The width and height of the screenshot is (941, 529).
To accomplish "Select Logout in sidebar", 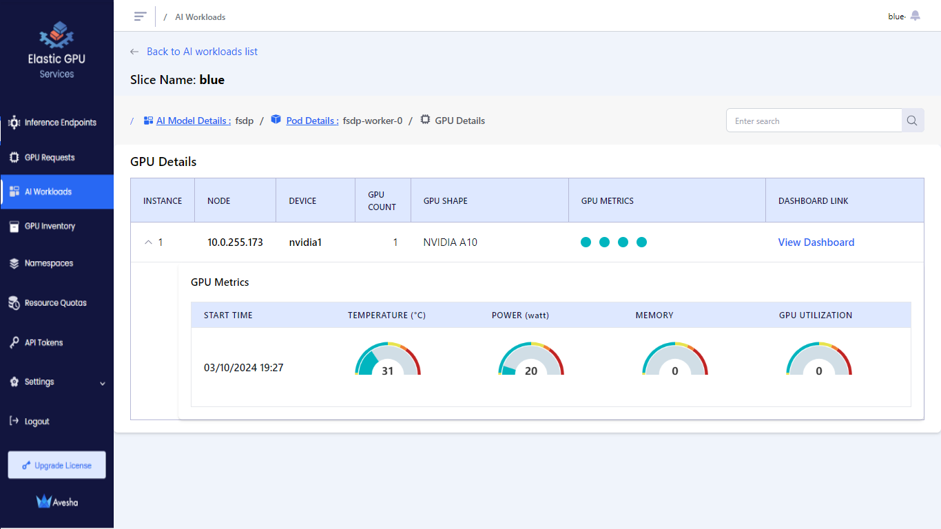I will click(x=37, y=422).
